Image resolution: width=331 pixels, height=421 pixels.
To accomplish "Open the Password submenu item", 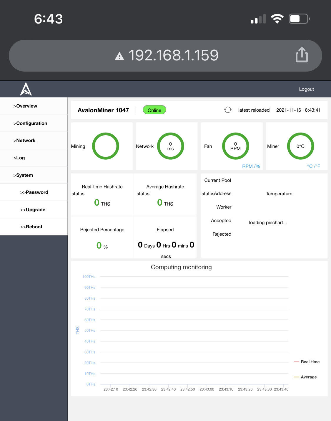I will click(34, 192).
